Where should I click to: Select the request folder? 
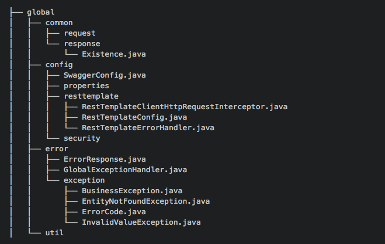(79, 33)
